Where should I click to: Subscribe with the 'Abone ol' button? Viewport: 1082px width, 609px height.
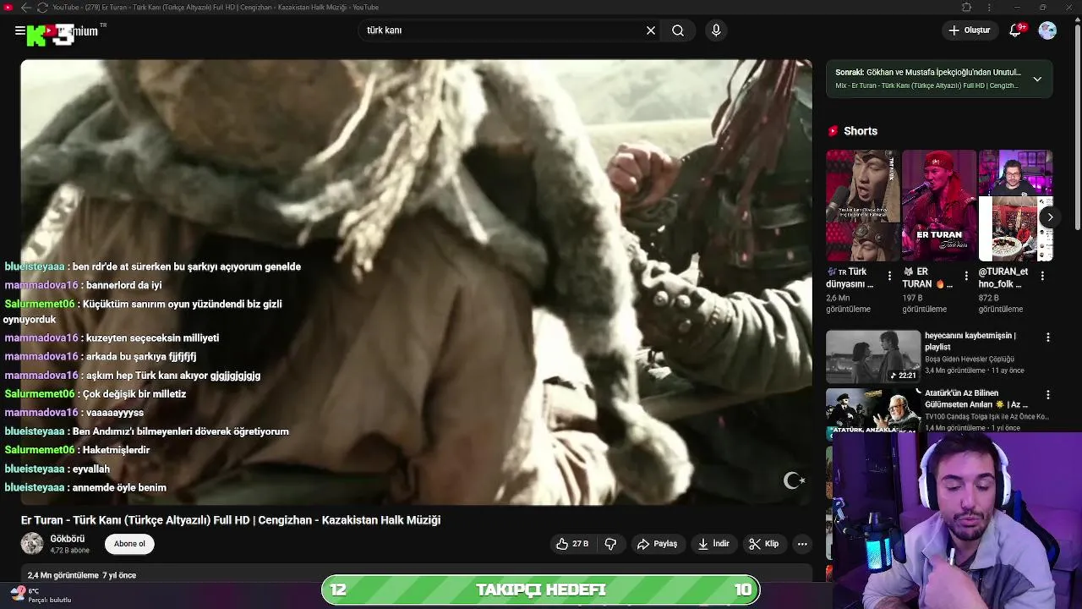(129, 544)
